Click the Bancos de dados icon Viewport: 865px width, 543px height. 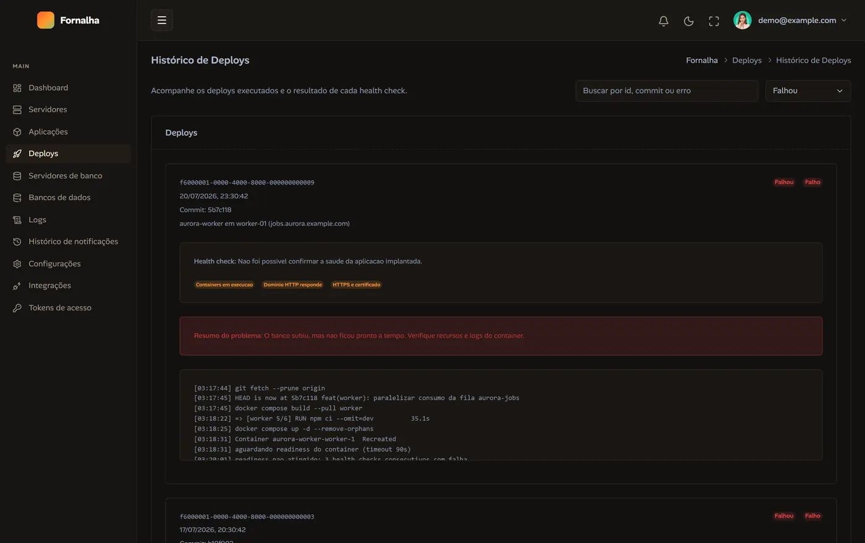(17, 197)
